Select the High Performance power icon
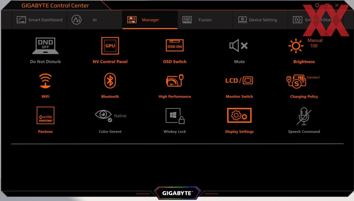Viewport: 354px width, 201px height. point(175,81)
